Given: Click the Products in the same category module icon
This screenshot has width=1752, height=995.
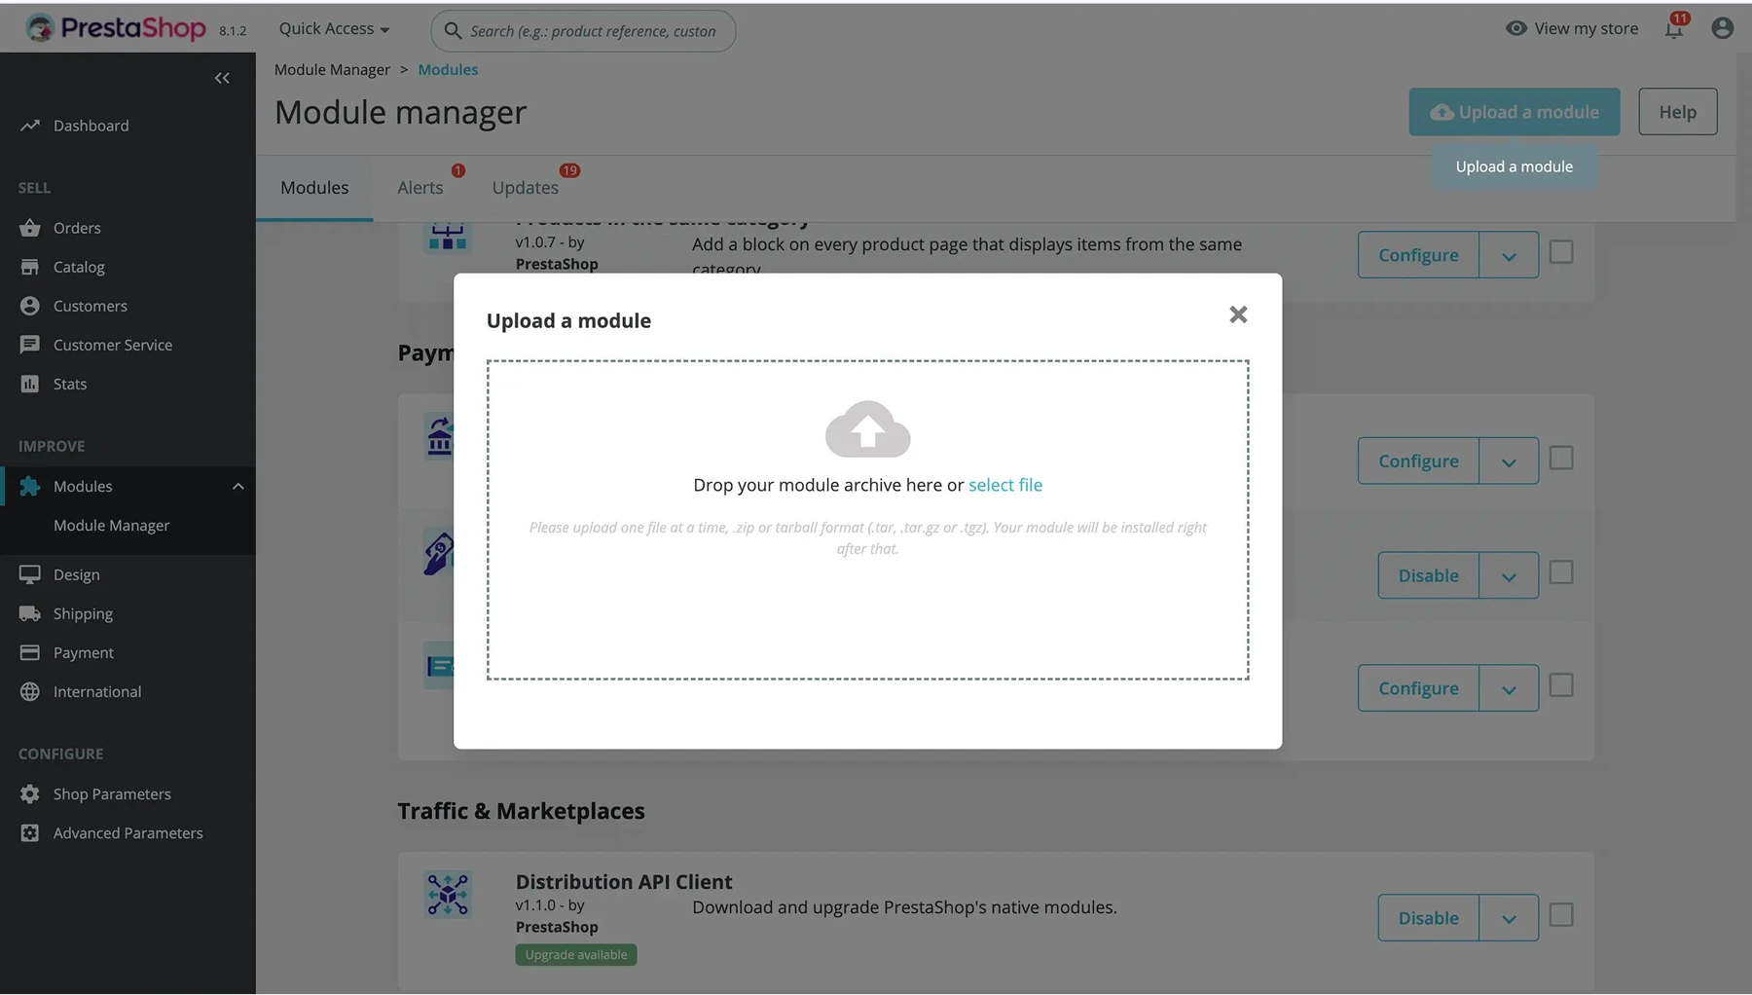Looking at the screenshot, I should pyautogui.click(x=448, y=237).
